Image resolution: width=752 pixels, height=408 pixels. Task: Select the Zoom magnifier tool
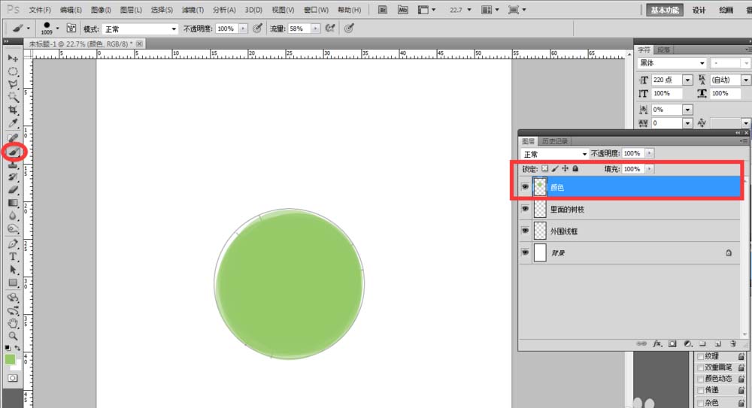click(13, 336)
